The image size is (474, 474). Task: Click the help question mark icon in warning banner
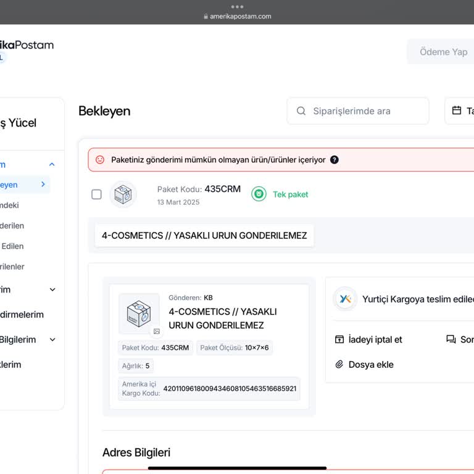pos(335,160)
